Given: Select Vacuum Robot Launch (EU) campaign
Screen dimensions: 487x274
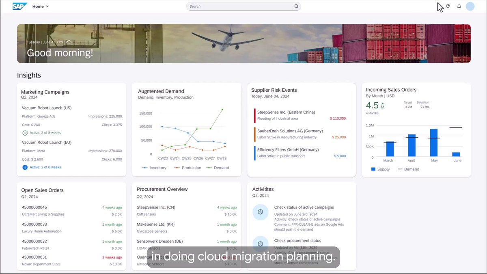Looking at the screenshot, I should coord(47,142).
